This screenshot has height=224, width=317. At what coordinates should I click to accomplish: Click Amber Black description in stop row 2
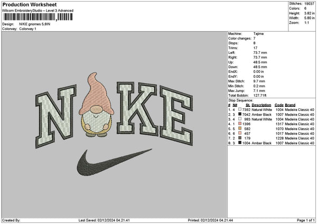coord(262,115)
